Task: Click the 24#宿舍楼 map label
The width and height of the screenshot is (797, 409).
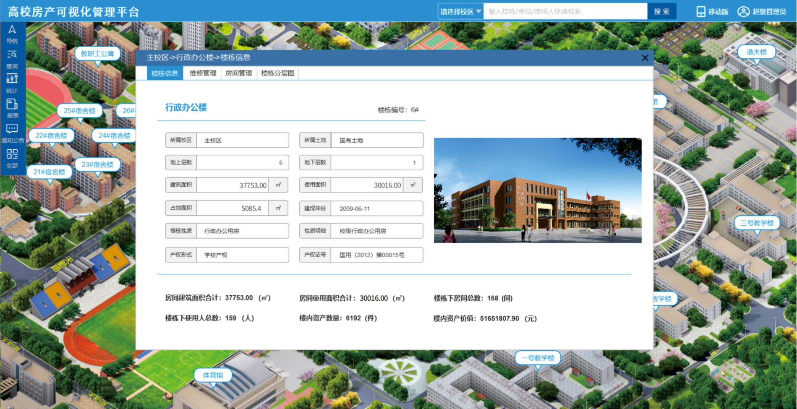Action: [x=115, y=135]
